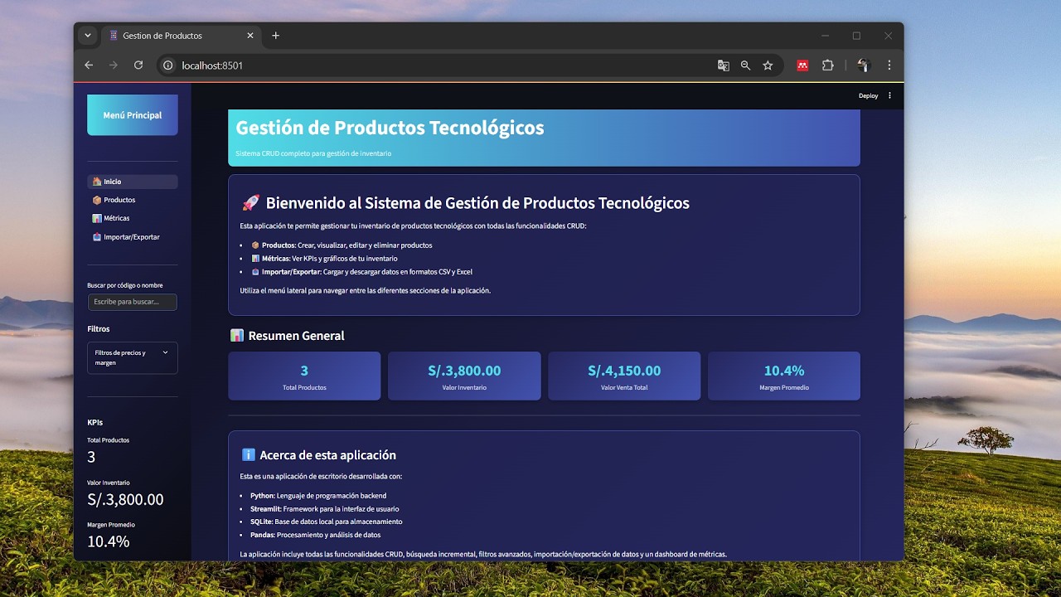Click the Importar/Exportar icon in sidebar

pyautogui.click(x=97, y=237)
